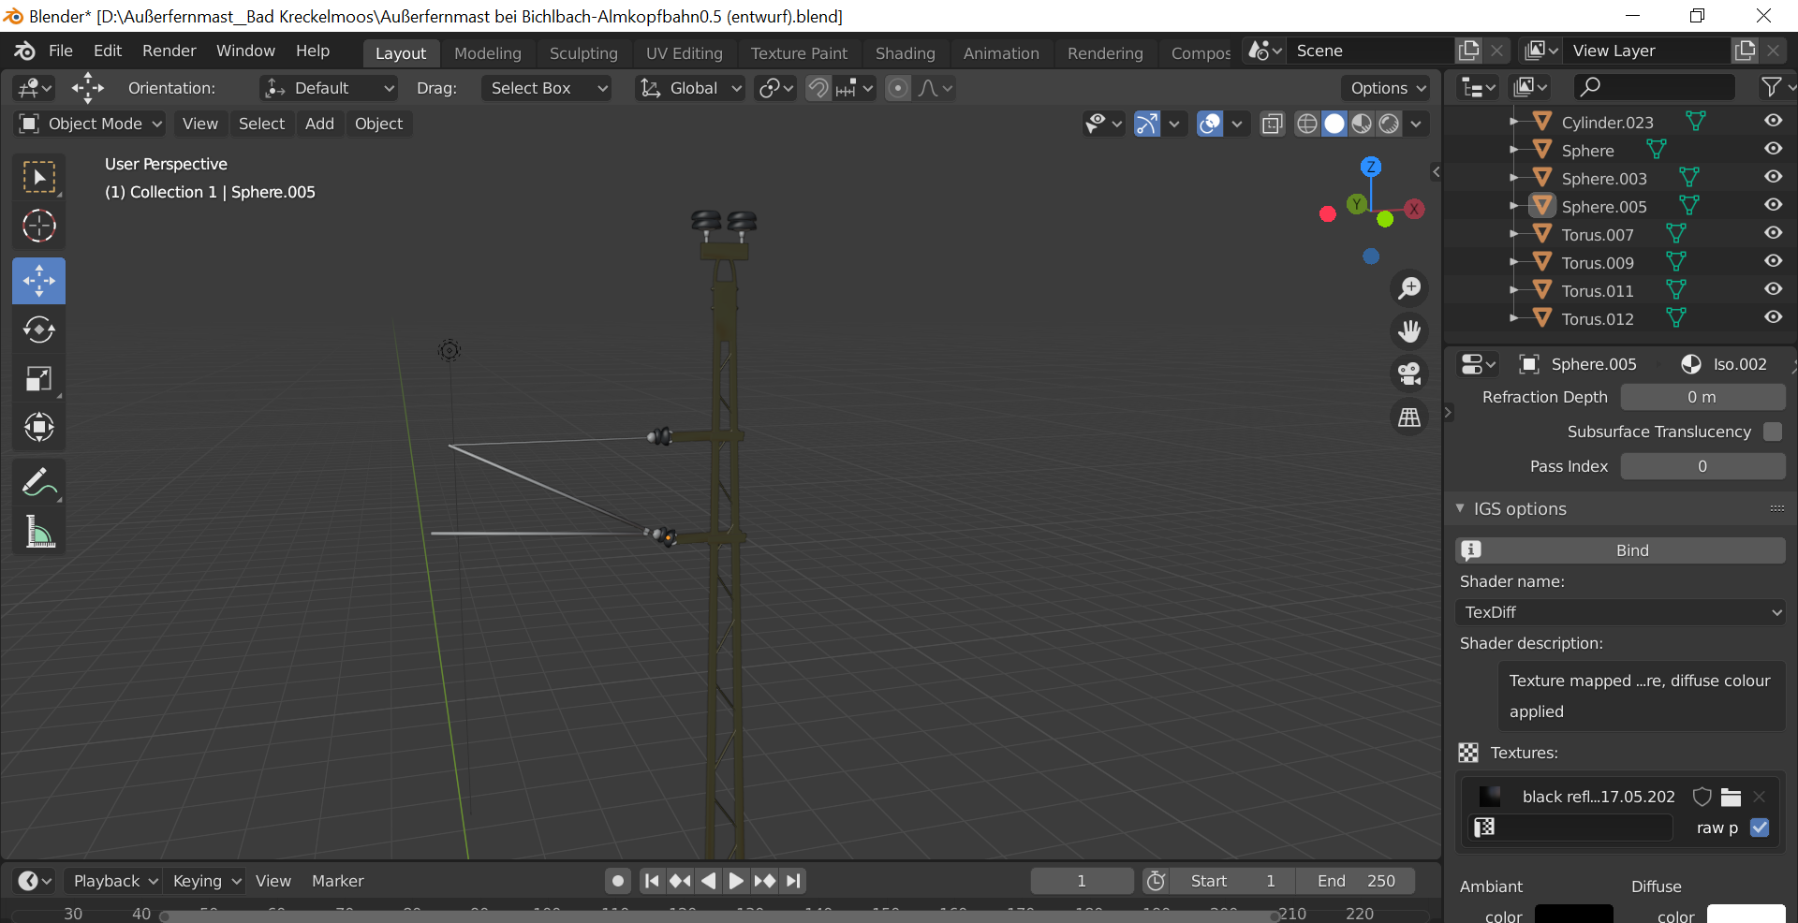The height and width of the screenshot is (923, 1798).
Task: Click the Refraction Depth value field
Action: click(x=1702, y=397)
